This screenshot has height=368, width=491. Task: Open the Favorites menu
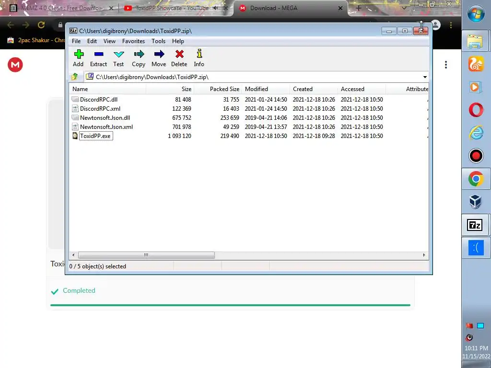(x=133, y=41)
